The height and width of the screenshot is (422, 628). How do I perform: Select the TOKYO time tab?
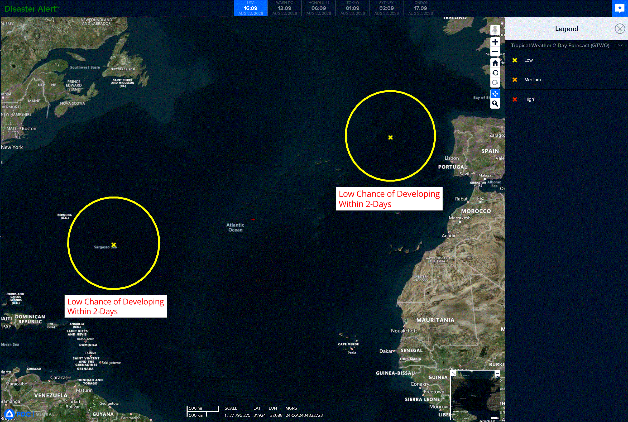pyautogui.click(x=352, y=8)
